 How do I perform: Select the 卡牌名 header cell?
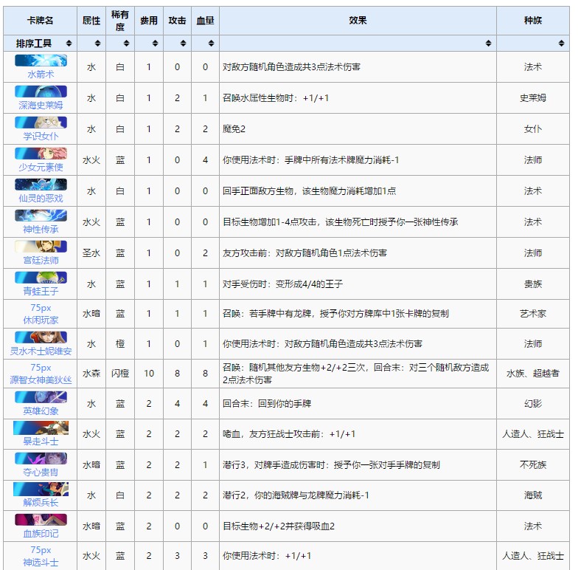(x=41, y=21)
